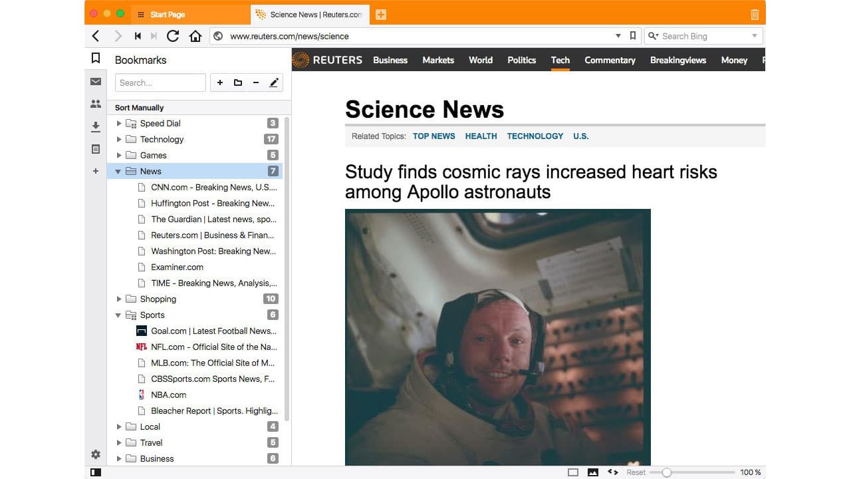Toggle page tiling in the status bar
The height and width of the screenshot is (479, 851).
pyautogui.click(x=572, y=472)
